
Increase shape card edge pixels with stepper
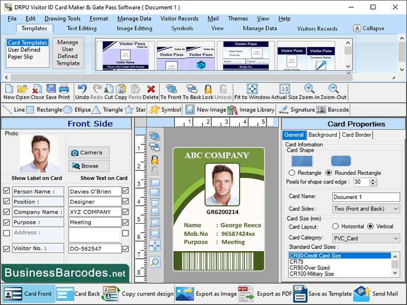tap(373, 179)
